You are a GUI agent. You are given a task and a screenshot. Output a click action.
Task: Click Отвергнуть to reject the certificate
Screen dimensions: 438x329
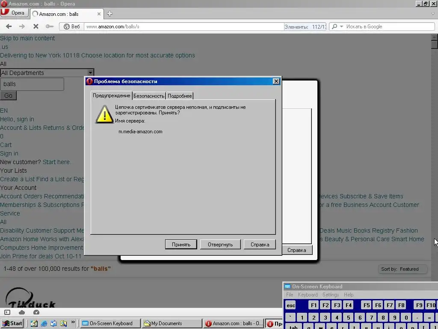click(x=220, y=245)
